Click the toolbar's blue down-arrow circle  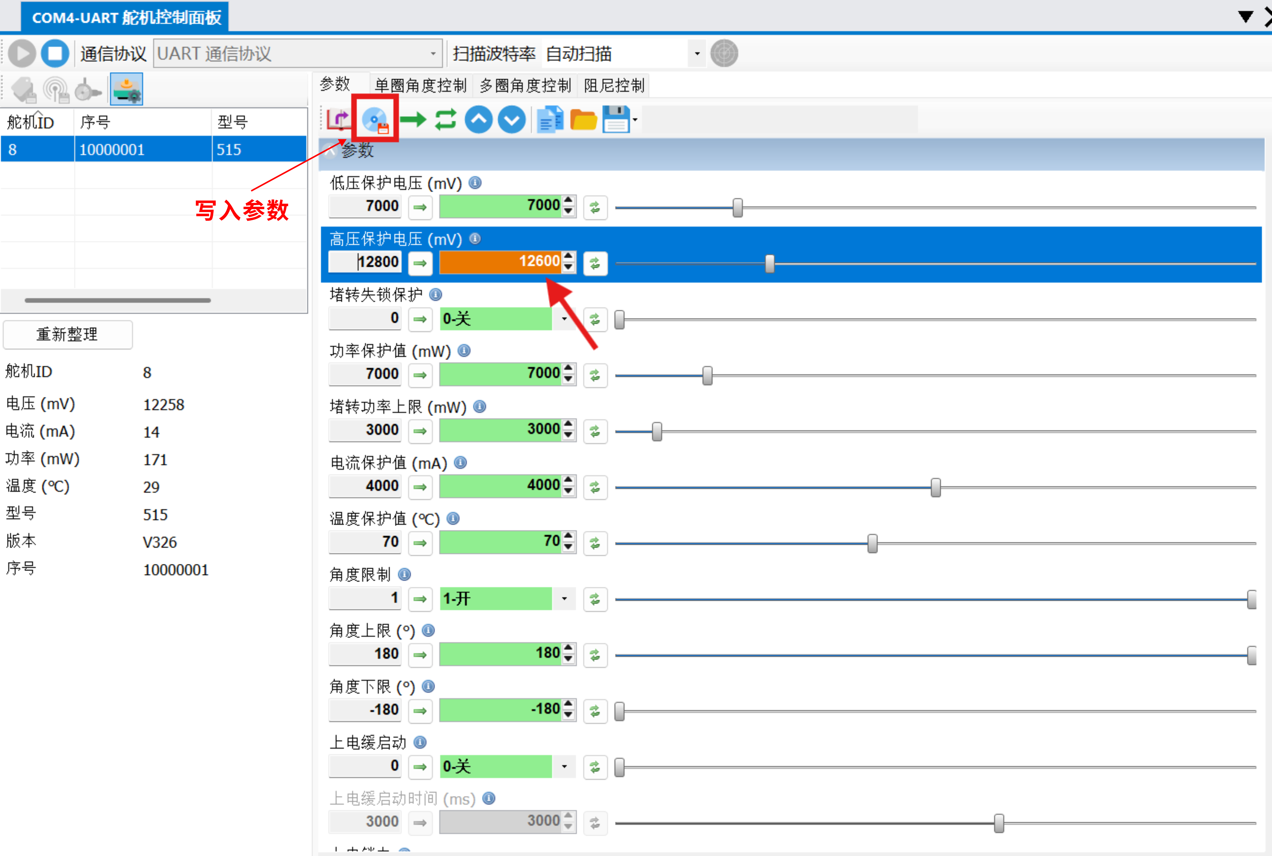tap(511, 120)
